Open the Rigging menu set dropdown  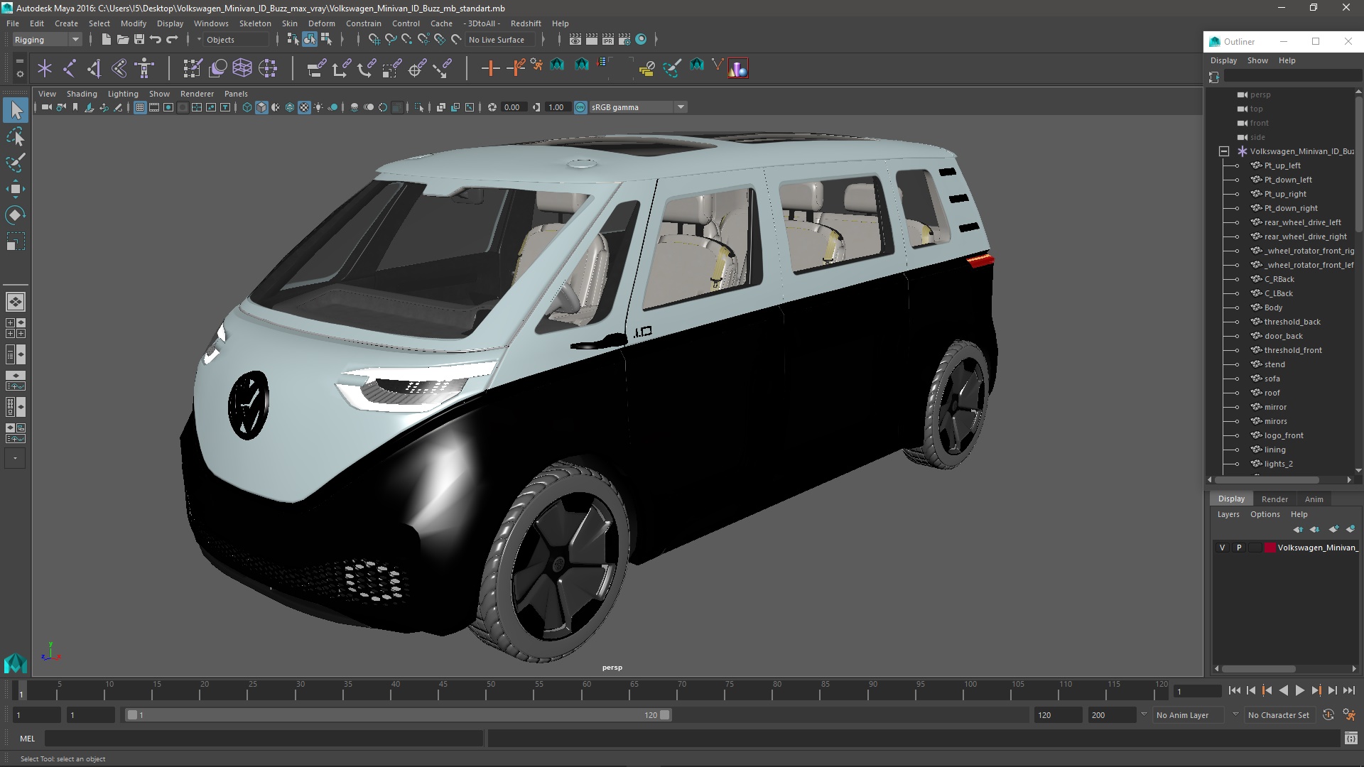[x=47, y=40]
